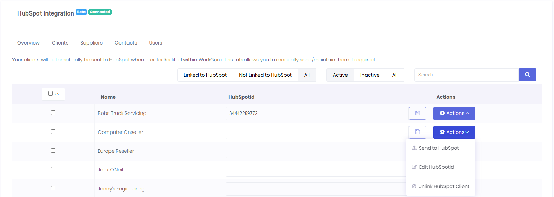Screen dimensions: 554x197
Task: Save HubSpotId for Bobs Truck Servicing
Action: pos(417,113)
